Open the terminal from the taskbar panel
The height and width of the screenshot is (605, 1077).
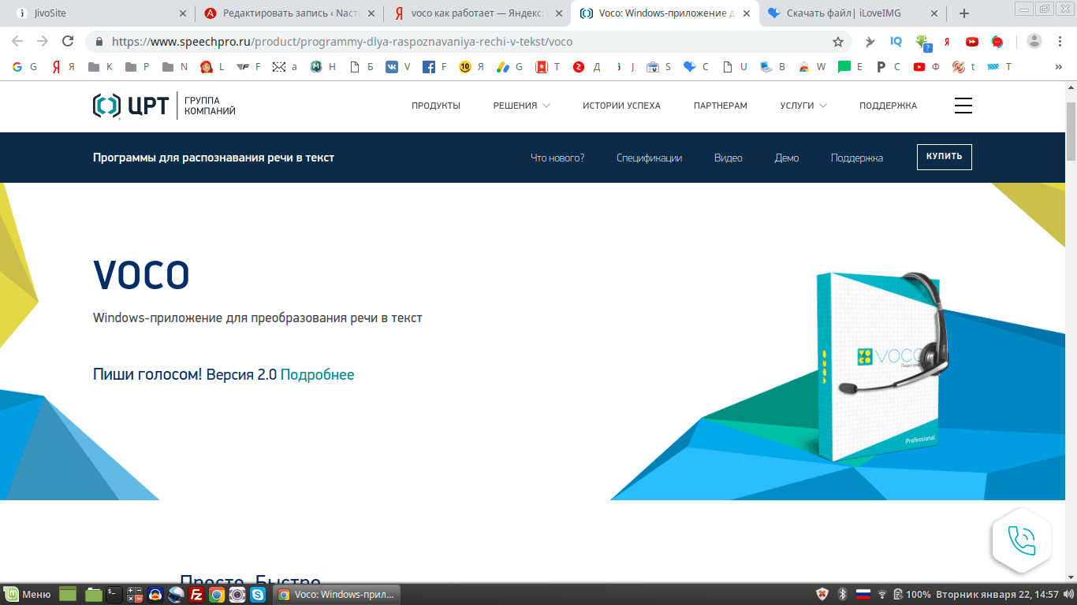[114, 595]
